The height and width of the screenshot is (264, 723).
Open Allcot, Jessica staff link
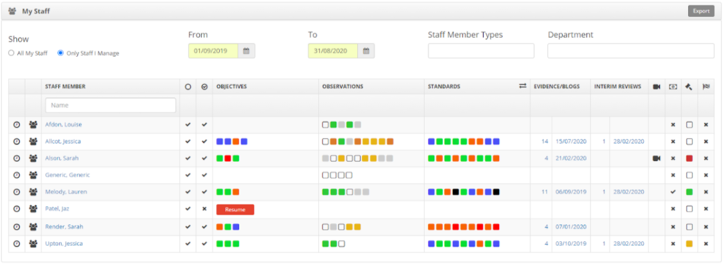tap(63, 141)
